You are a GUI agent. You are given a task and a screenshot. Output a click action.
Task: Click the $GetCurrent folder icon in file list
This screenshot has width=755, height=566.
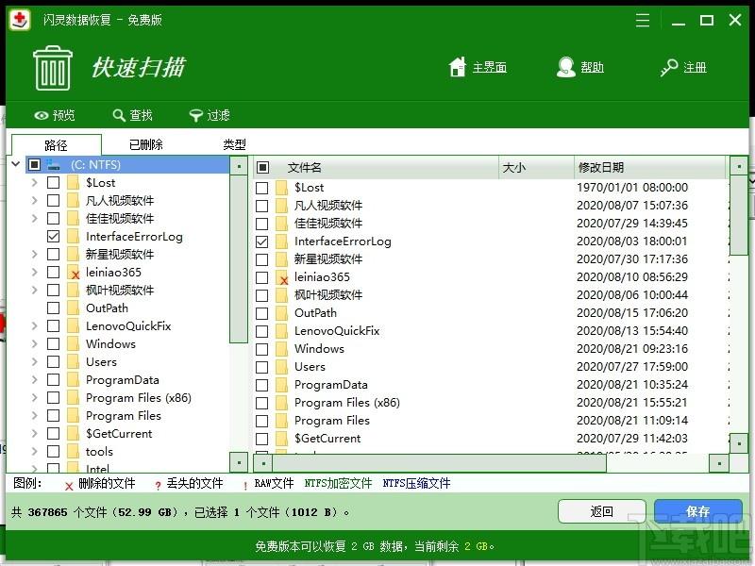pyautogui.click(x=281, y=439)
